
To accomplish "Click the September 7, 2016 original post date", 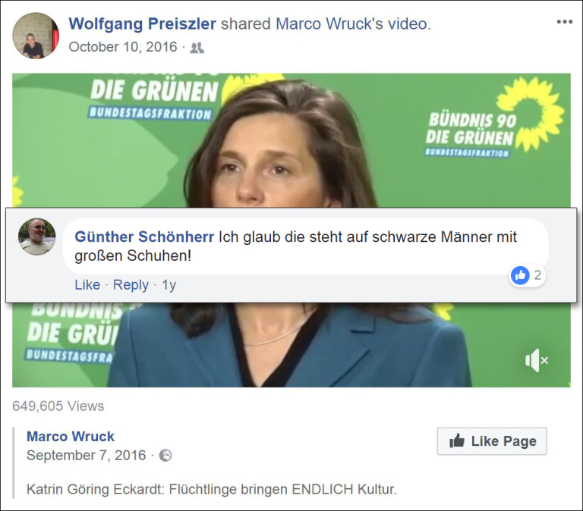I will pyautogui.click(x=87, y=456).
